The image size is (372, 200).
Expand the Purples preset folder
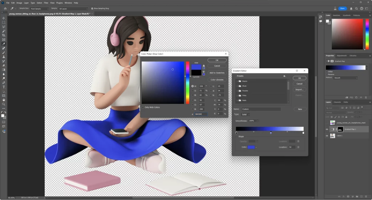[x=237, y=91]
